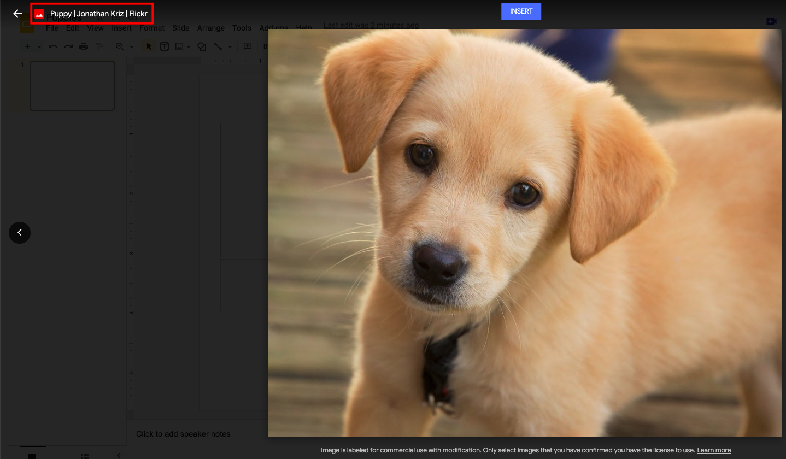Click the video camera present icon

(771, 21)
